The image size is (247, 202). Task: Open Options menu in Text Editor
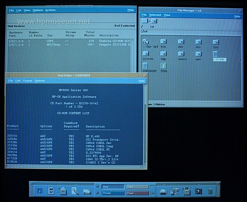[40, 81]
